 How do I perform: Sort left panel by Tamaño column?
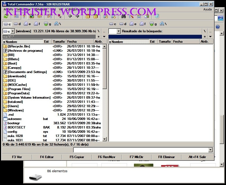click(x=59, y=42)
